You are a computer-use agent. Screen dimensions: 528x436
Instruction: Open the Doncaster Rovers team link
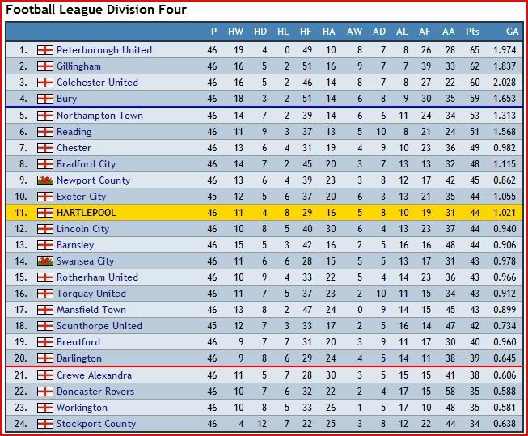pyautogui.click(x=95, y=392)
